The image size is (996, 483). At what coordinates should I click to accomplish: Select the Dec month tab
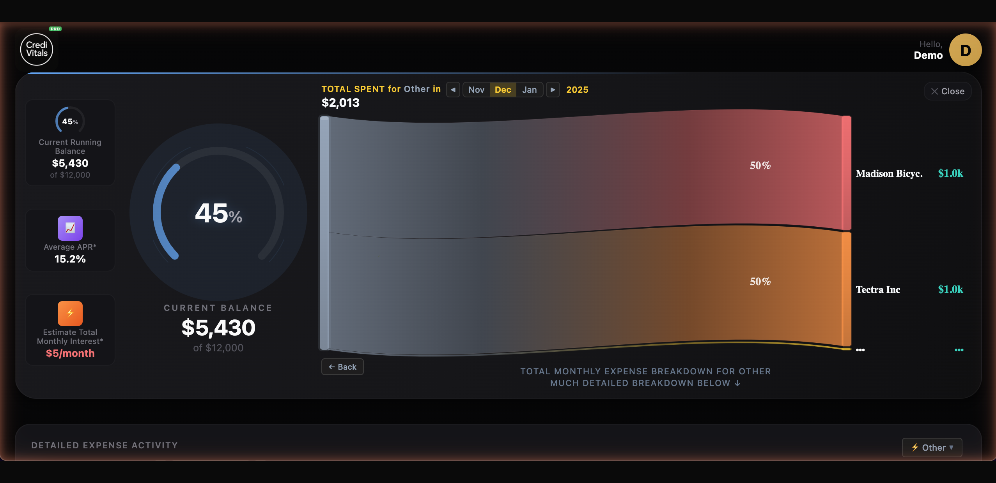tap(503, 90)
